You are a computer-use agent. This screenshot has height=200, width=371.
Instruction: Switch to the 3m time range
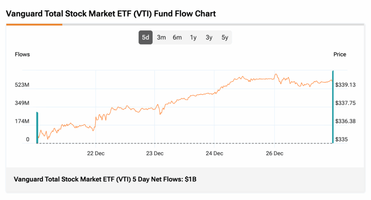tap(161, 37)
